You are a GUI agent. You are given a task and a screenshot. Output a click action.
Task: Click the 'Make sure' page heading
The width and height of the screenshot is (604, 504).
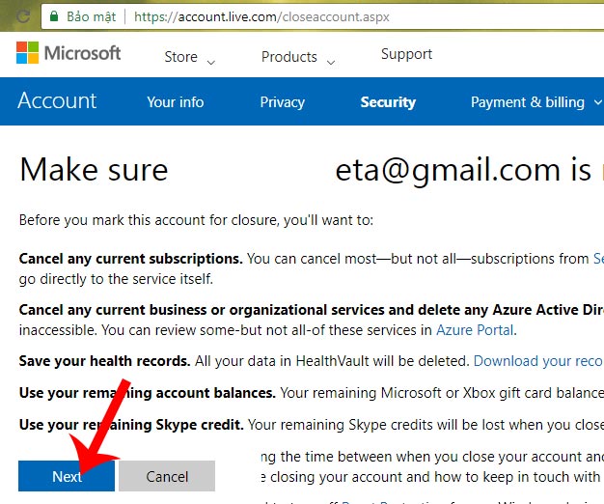[x=94, y=171]
